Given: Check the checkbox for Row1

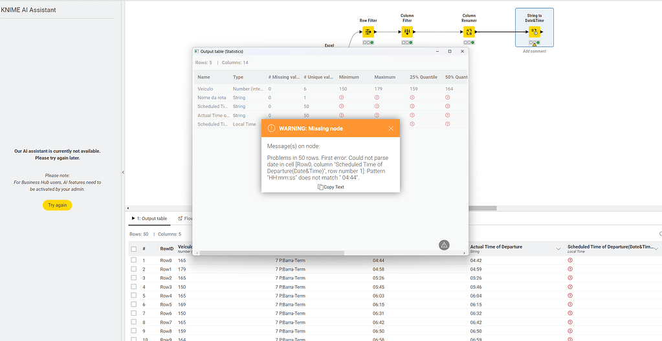Looking at the screenshot, I should coord(134,269).
